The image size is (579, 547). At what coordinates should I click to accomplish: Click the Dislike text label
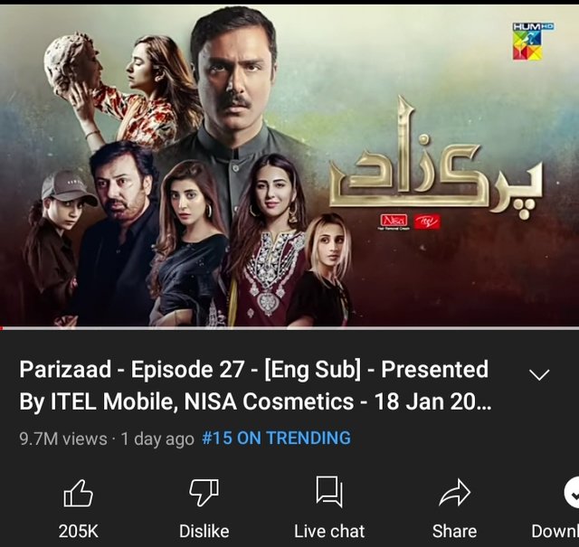[204, 531]
